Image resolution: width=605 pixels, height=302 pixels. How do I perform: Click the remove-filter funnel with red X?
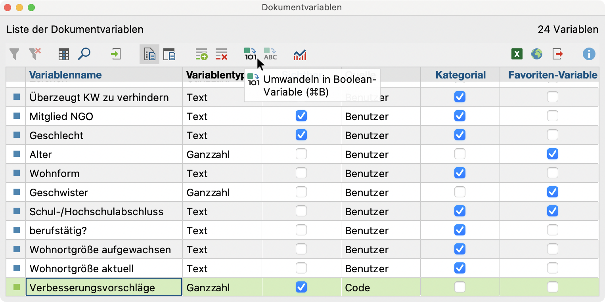(x=35, y=54)
